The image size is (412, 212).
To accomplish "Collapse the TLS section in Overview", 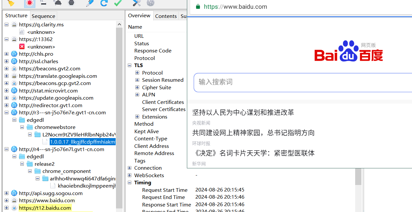I will [x=130, y=65].
